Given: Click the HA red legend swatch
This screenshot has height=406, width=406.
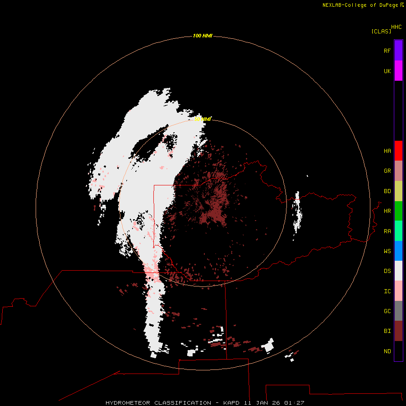Looking at the screenshot, I should pos(398,151).
